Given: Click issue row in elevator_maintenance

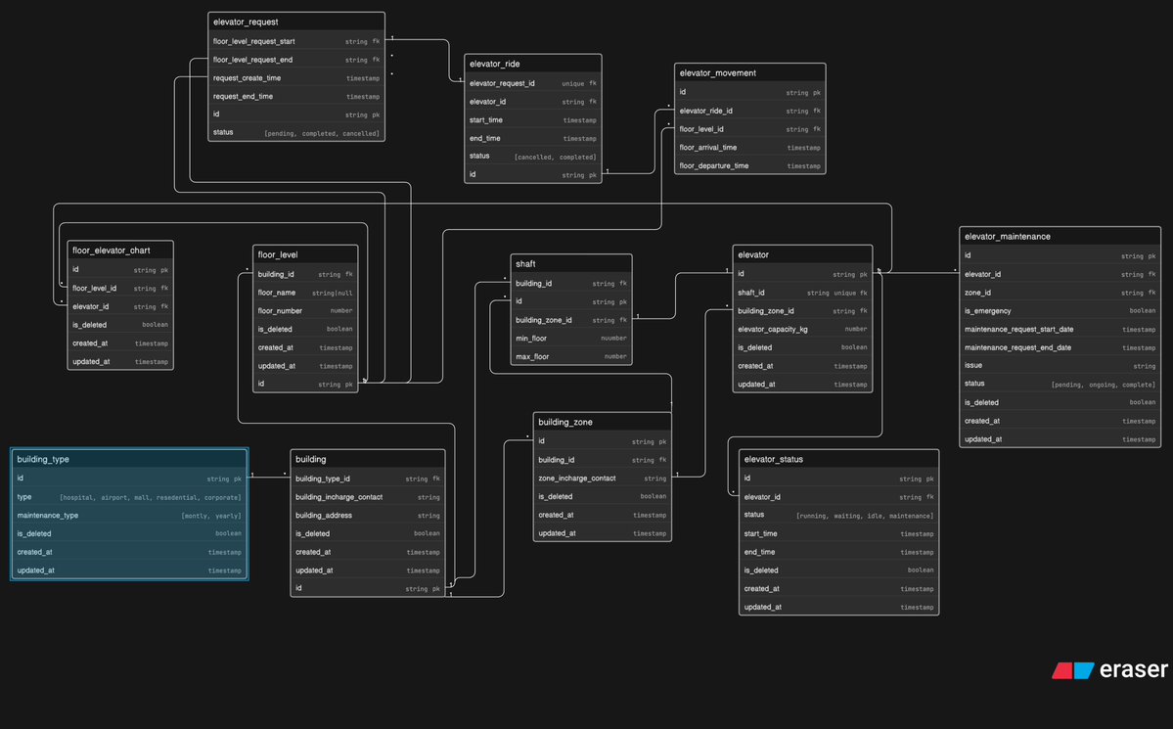Looking at the screenshot, I should click(1060, 365).
